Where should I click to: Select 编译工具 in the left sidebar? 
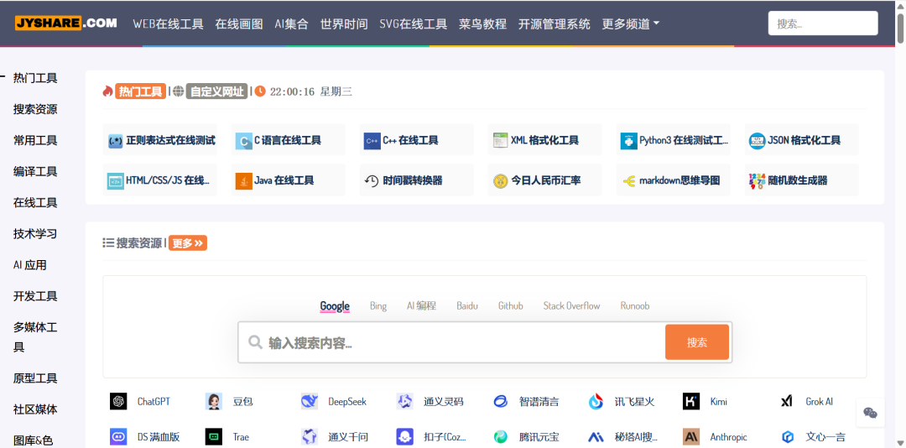[x=35, y=171]
